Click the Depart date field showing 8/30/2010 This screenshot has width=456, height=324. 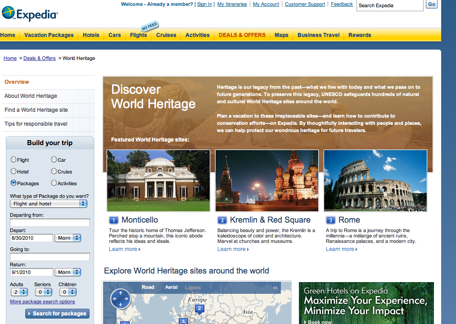click(32, 238)
